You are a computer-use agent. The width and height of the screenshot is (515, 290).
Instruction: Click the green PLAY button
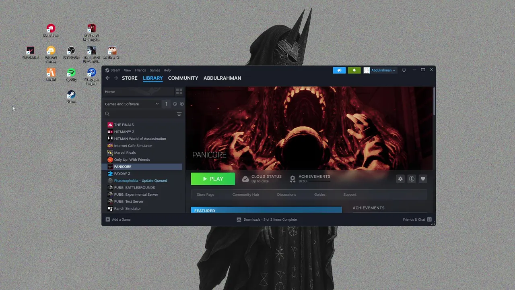pos(213,179)
